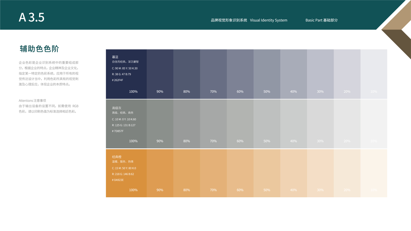
Task: Select the 10% orange swatch
Action: point(374,173)
